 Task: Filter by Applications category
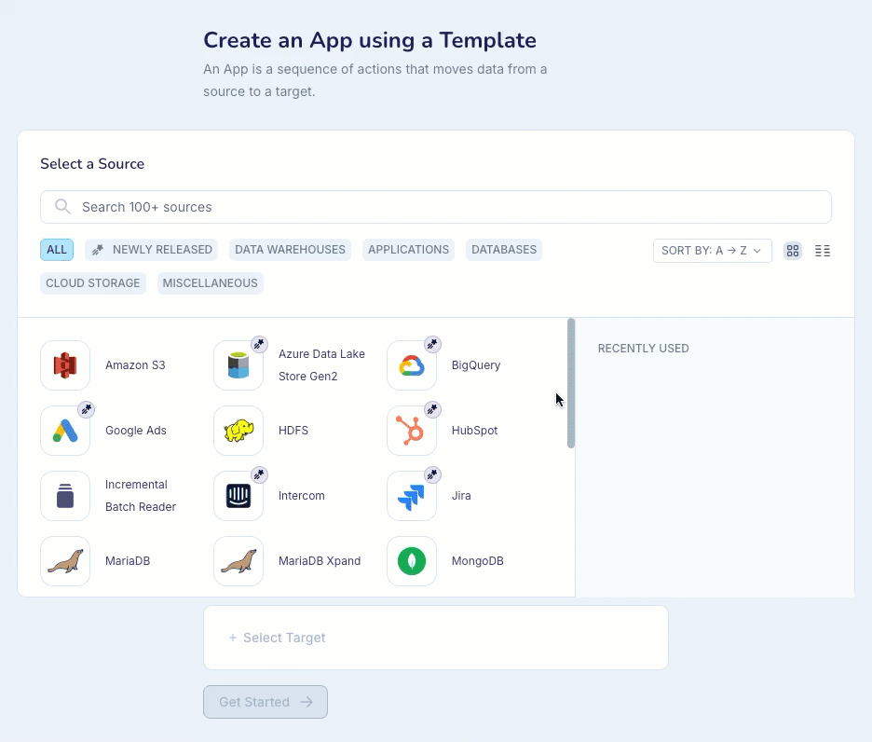tap(408, 250)
